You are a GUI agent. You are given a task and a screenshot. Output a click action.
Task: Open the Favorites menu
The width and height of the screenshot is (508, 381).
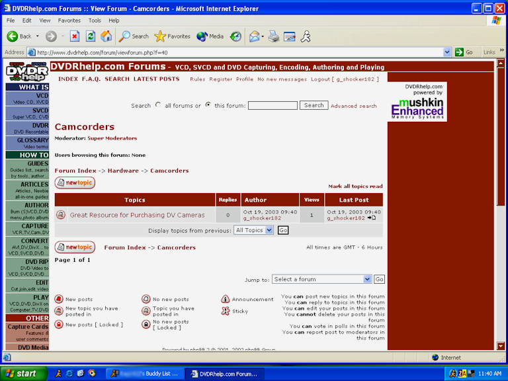pyautogui.click(x=69, y=21)
